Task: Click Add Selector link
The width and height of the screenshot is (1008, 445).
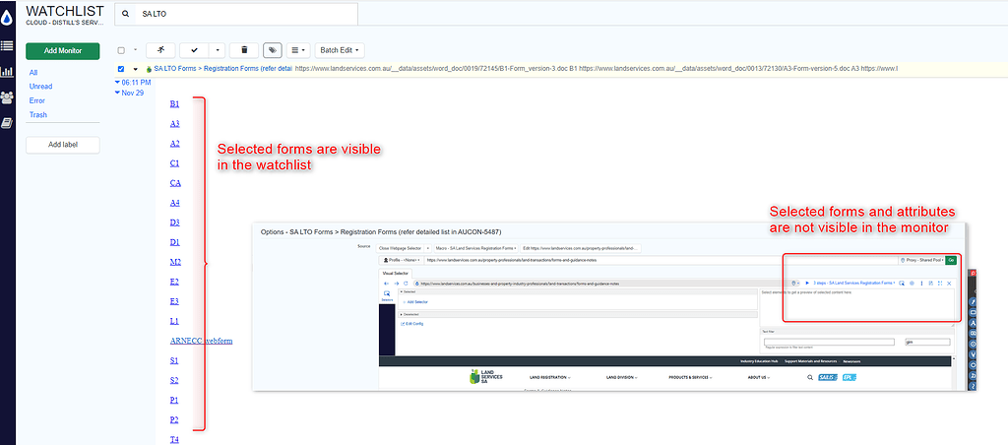Action: pyautogui.click(x=414, y=301)
